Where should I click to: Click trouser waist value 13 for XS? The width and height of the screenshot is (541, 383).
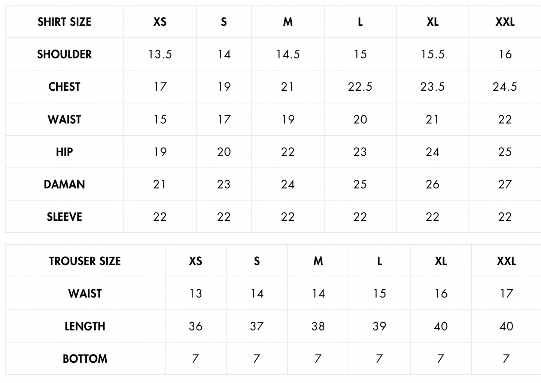click(195, 293)
